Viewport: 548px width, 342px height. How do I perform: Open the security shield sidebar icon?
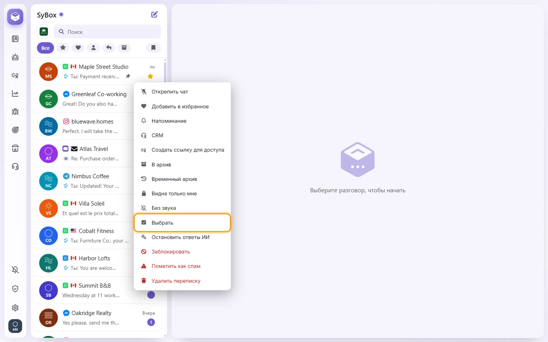click(15, 289)
